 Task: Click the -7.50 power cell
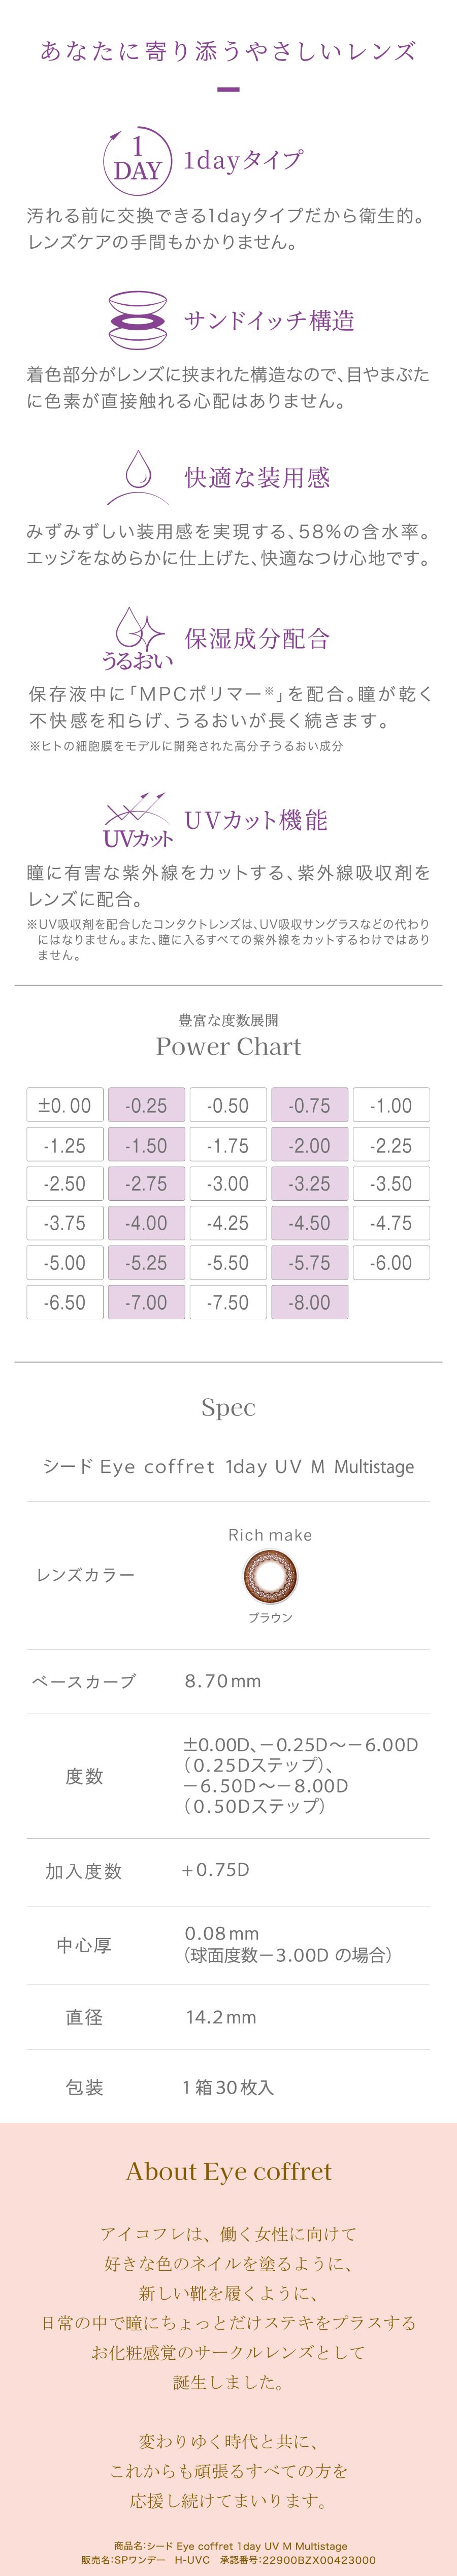tap(227, 1302)
